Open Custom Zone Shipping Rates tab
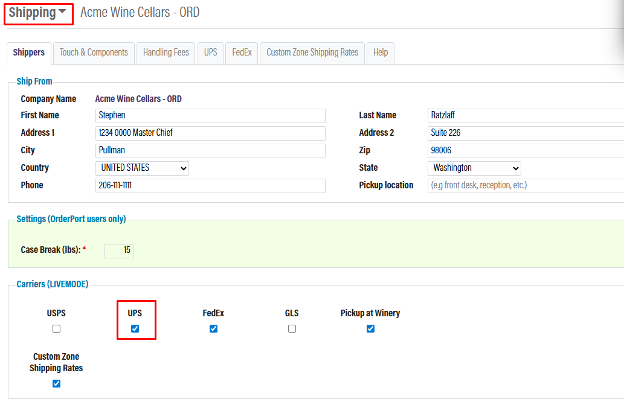624x402 pixels. [x=312, y=53]
